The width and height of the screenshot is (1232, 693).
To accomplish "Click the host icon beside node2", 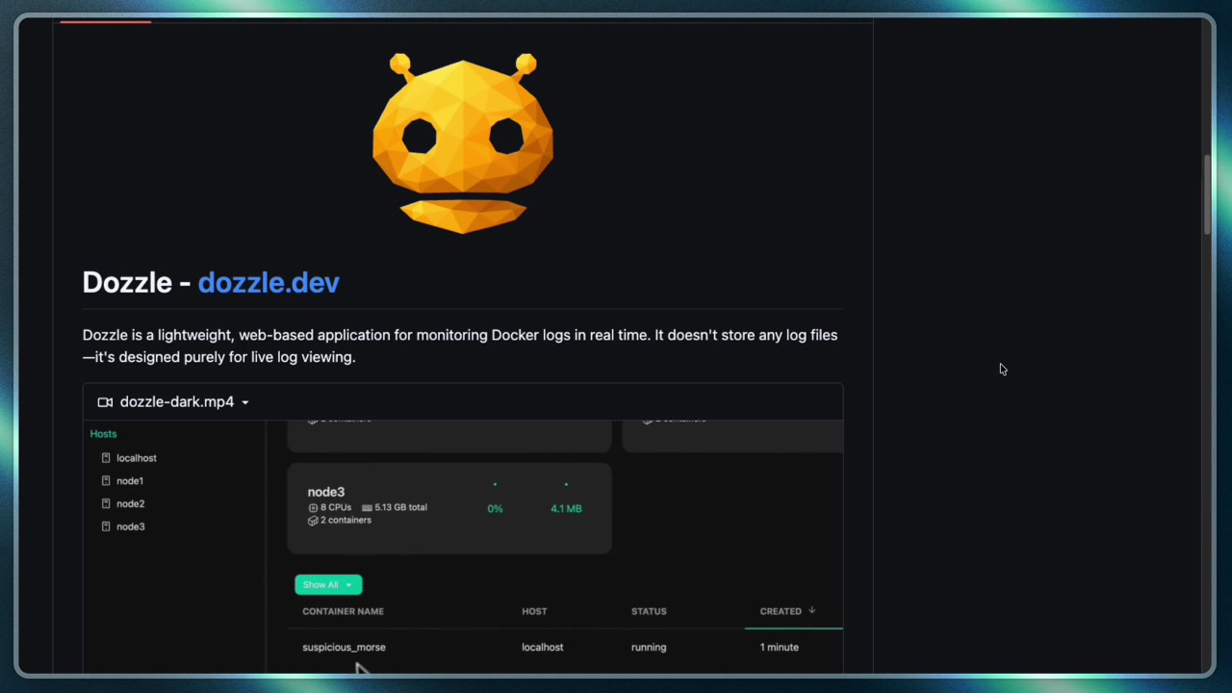I will pos(106,503).
